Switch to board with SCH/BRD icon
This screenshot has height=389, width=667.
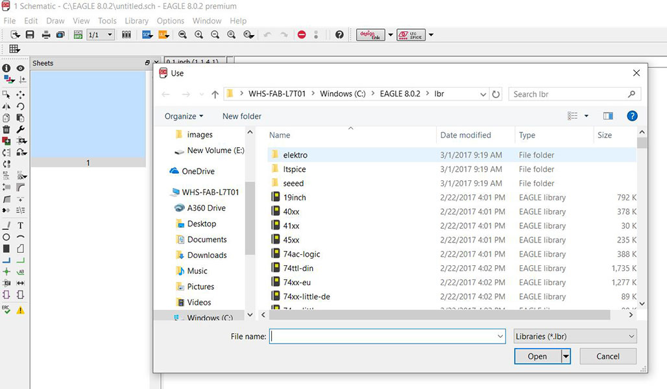tap(78, 35)
